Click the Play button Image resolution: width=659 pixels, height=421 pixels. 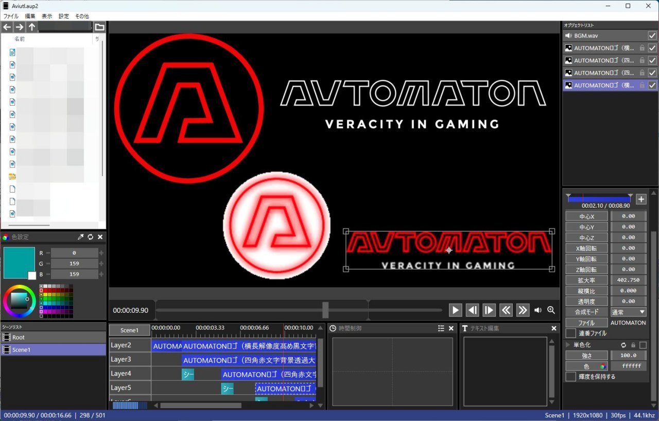pyautogui.click(x=455, y=310)
